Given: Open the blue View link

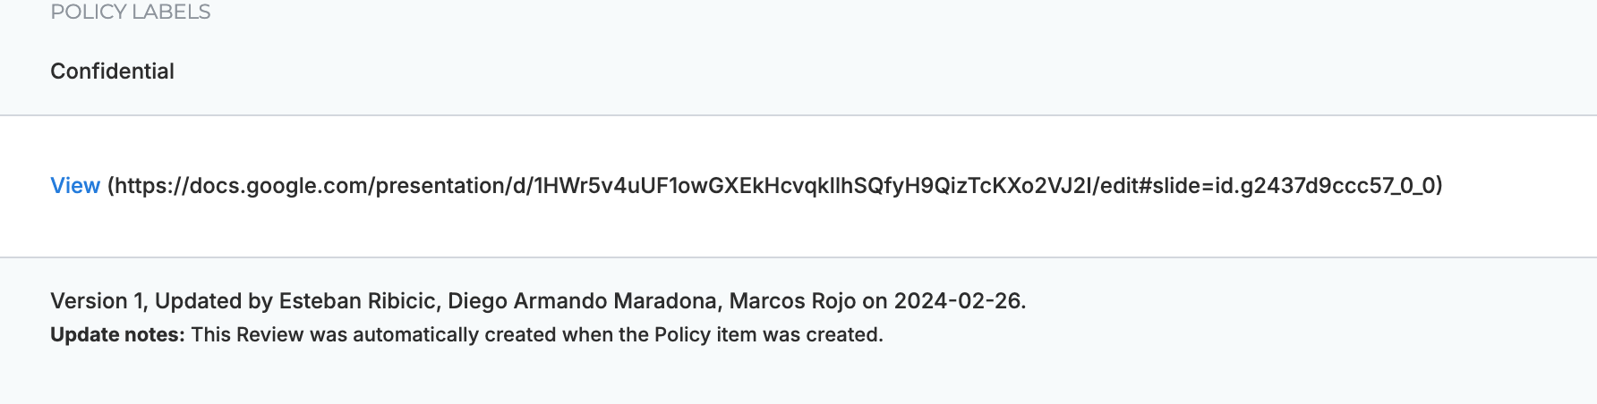Looking at the screenshot, I should 75,186.
